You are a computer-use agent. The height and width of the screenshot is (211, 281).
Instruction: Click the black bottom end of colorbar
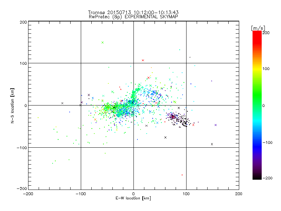(x=257, y=177)
